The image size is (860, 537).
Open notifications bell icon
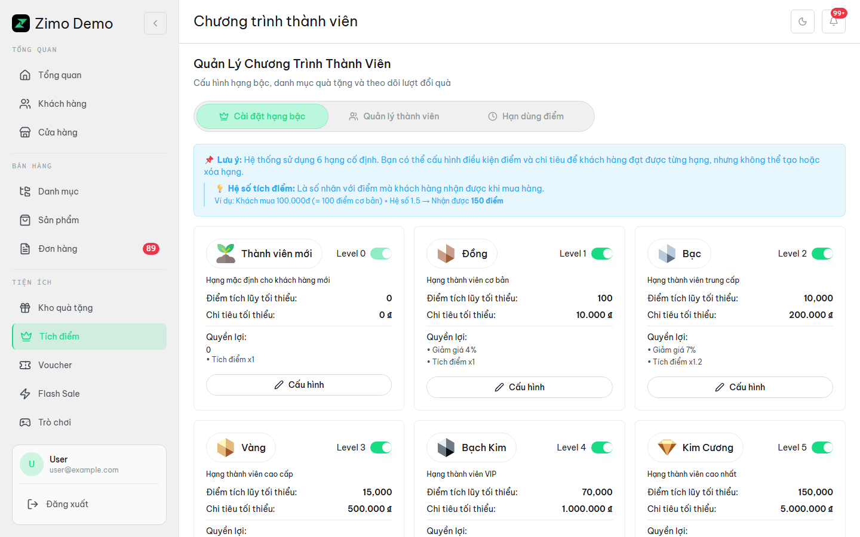tap(834, 21)
